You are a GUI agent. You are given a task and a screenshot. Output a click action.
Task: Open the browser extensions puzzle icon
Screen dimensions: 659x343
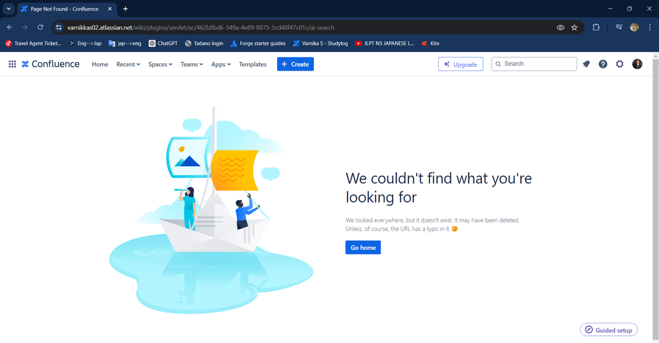596,27
